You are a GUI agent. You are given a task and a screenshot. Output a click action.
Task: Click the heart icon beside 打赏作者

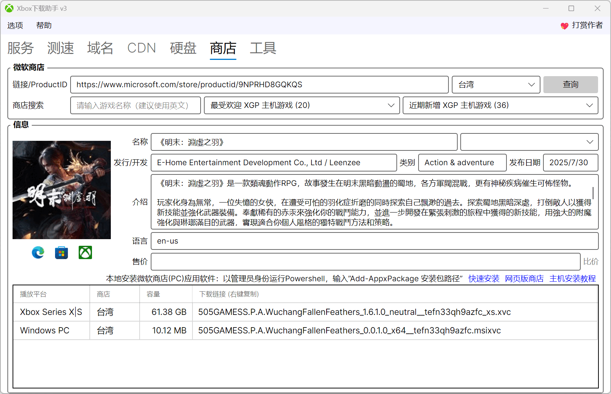click(564, 26)
